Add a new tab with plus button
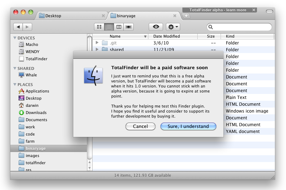This screenshot has height=190, width=286. (x=186, y=16)
